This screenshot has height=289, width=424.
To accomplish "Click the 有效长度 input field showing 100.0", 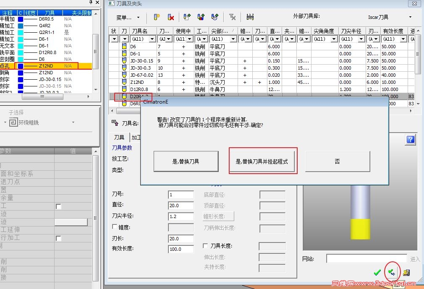I will coord(181,249).
